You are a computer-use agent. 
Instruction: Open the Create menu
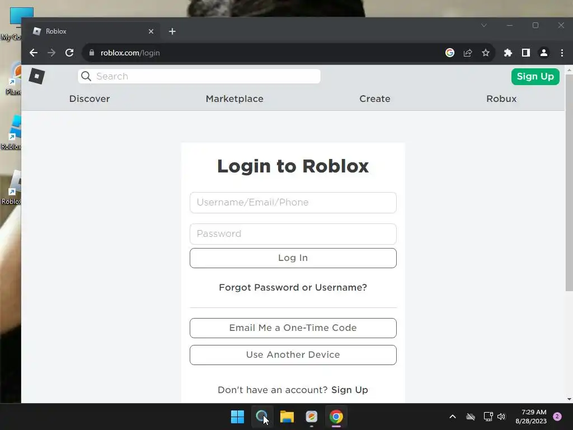point(375,99)
